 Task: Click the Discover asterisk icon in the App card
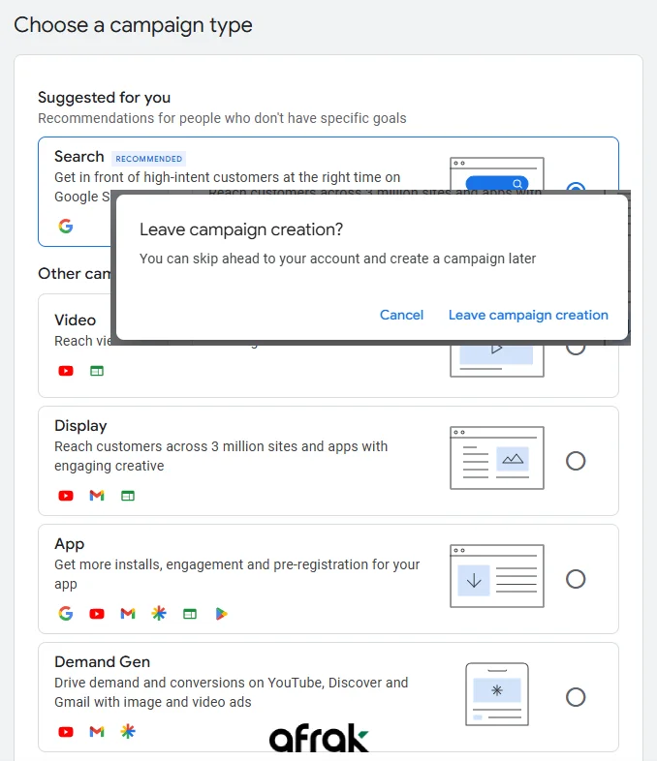159,614
